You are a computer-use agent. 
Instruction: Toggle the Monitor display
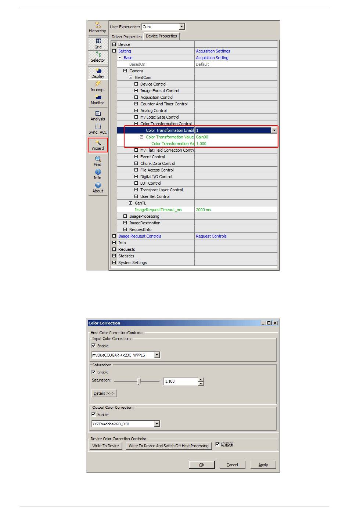(x=98, y=100)
